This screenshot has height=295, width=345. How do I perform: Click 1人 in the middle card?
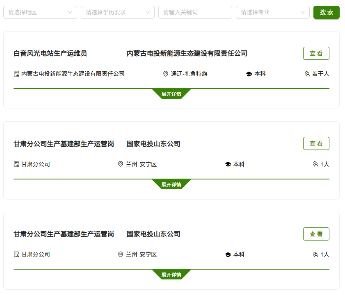[325, 164]
